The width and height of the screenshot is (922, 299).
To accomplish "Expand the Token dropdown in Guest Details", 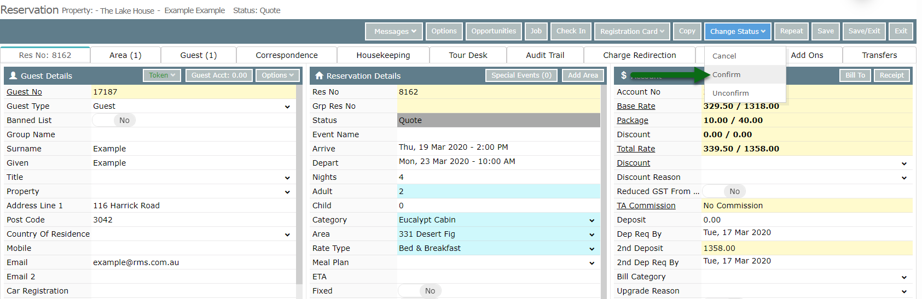I will point(162,75).
